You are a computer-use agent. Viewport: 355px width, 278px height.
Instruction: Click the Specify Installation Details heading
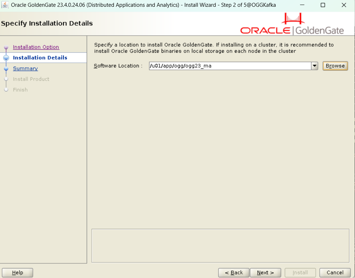pyautogui.click(x=47, y=23)
